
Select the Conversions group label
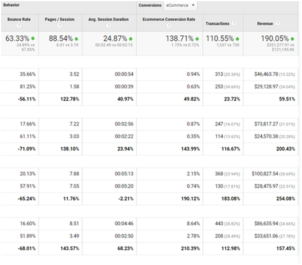(150, 6)
